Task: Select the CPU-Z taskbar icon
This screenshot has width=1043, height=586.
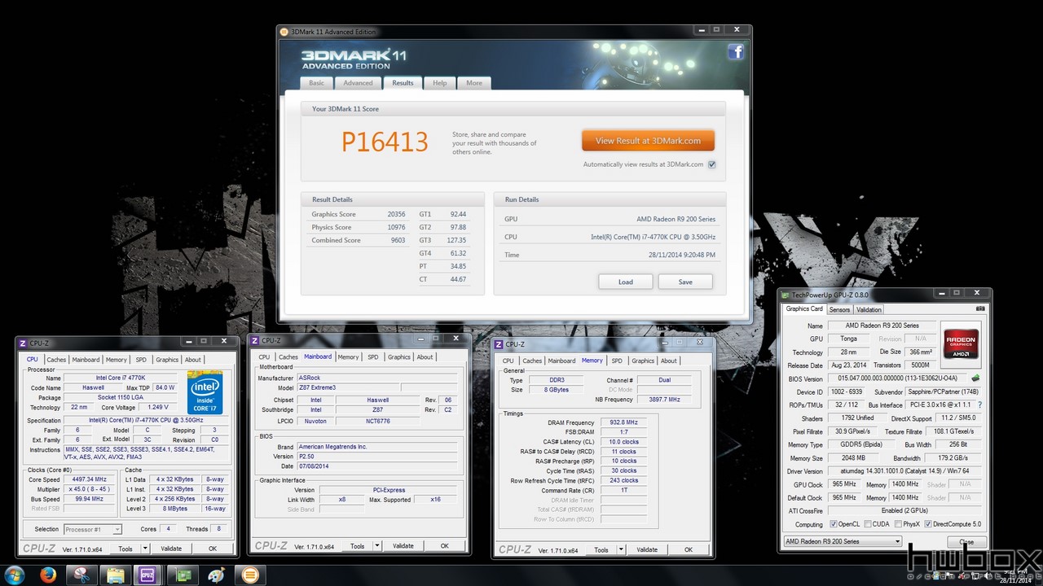Action: (x=148, y=575)
